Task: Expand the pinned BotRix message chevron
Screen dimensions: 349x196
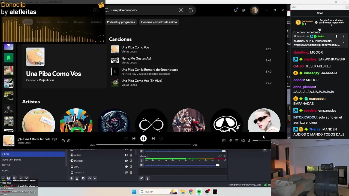Action: pos(344,42)
